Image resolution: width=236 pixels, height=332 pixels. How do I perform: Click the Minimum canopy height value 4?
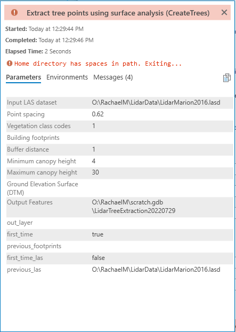point(94,161)
